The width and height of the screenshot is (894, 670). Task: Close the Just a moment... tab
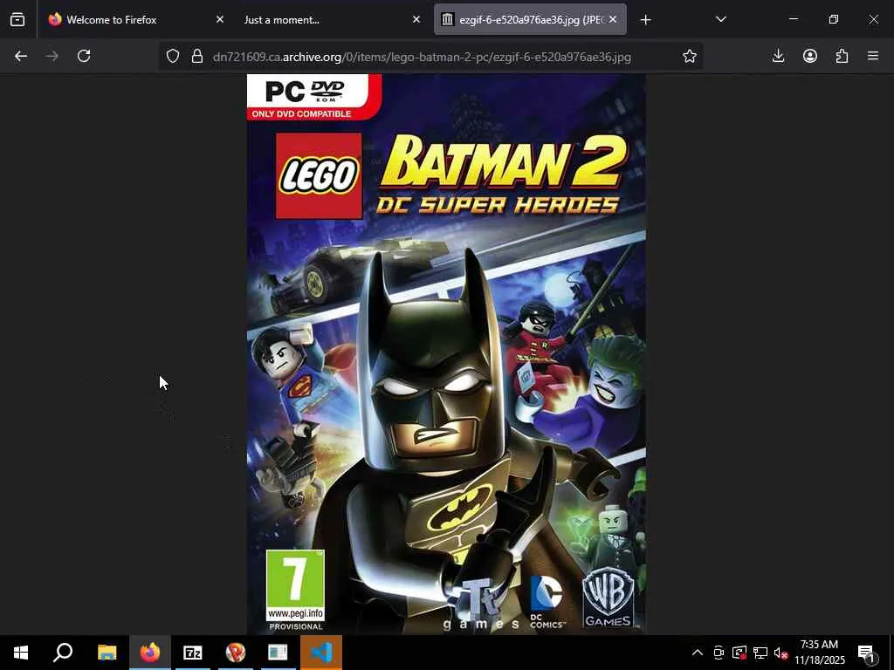(x=416, y=19)
